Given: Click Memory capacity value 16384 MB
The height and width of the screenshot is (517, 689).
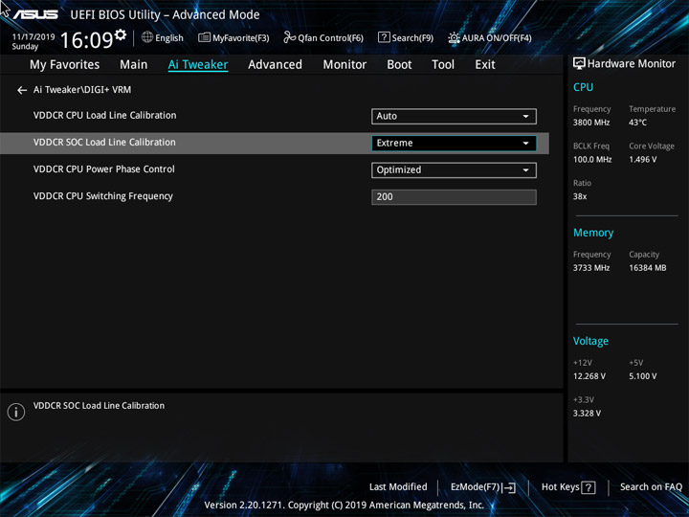Looking at the screenshot, I should tap(647, 268).
